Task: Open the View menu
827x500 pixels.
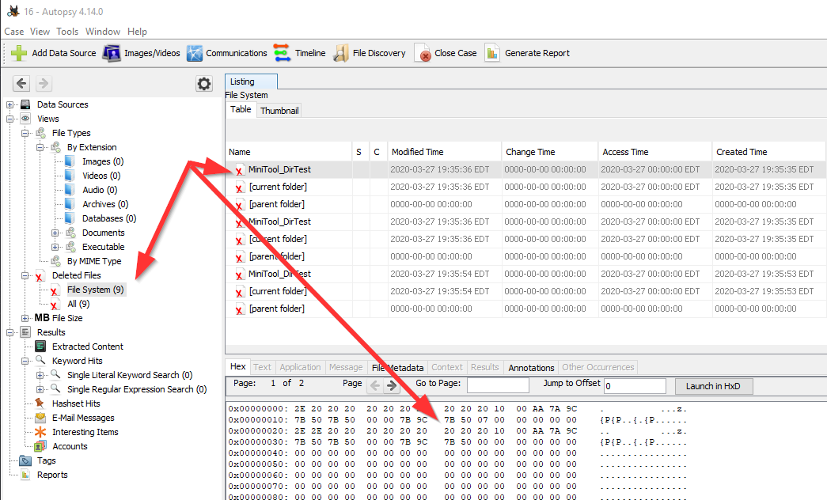Action: point(40,32)
